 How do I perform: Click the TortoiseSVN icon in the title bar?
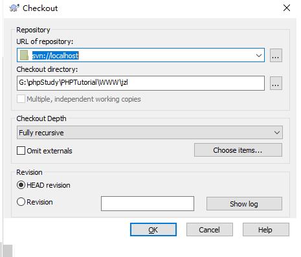[x=14, y=8]
